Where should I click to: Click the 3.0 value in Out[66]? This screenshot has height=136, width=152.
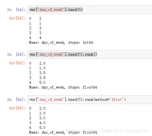coord(42,118)
